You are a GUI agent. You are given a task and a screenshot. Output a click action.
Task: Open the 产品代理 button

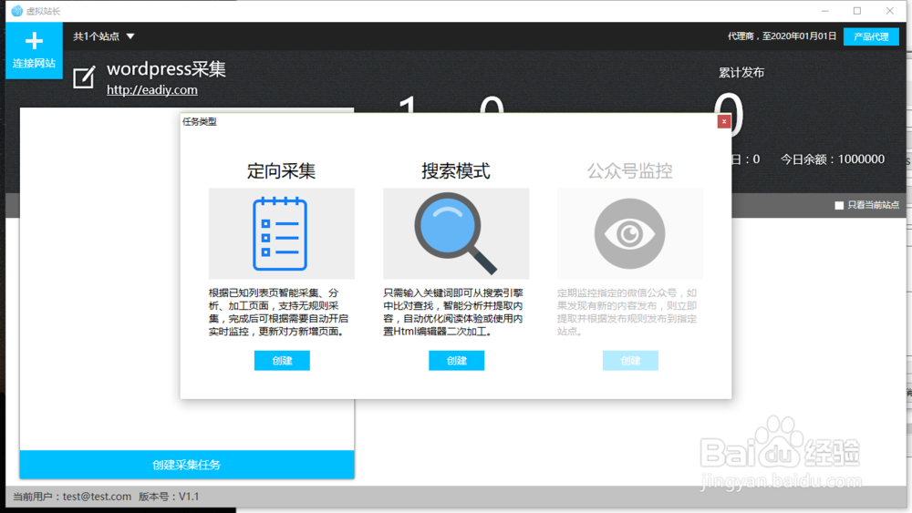[871, 36]
